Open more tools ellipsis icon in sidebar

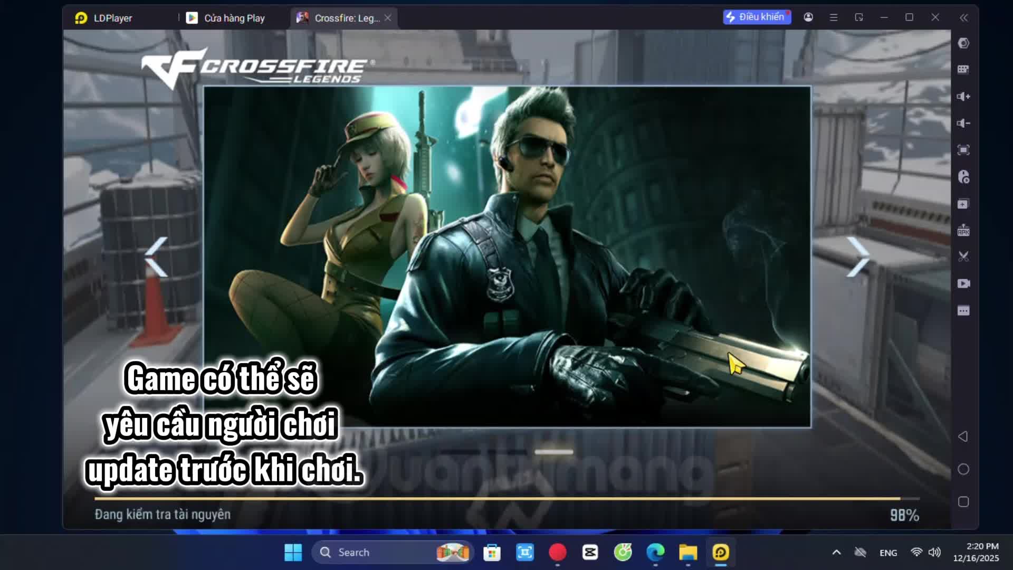[963, 310]
